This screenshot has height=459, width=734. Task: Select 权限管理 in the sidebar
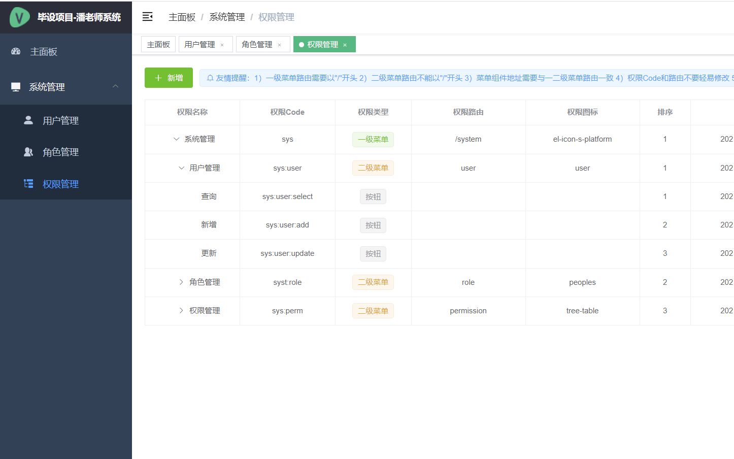[66, 184]
